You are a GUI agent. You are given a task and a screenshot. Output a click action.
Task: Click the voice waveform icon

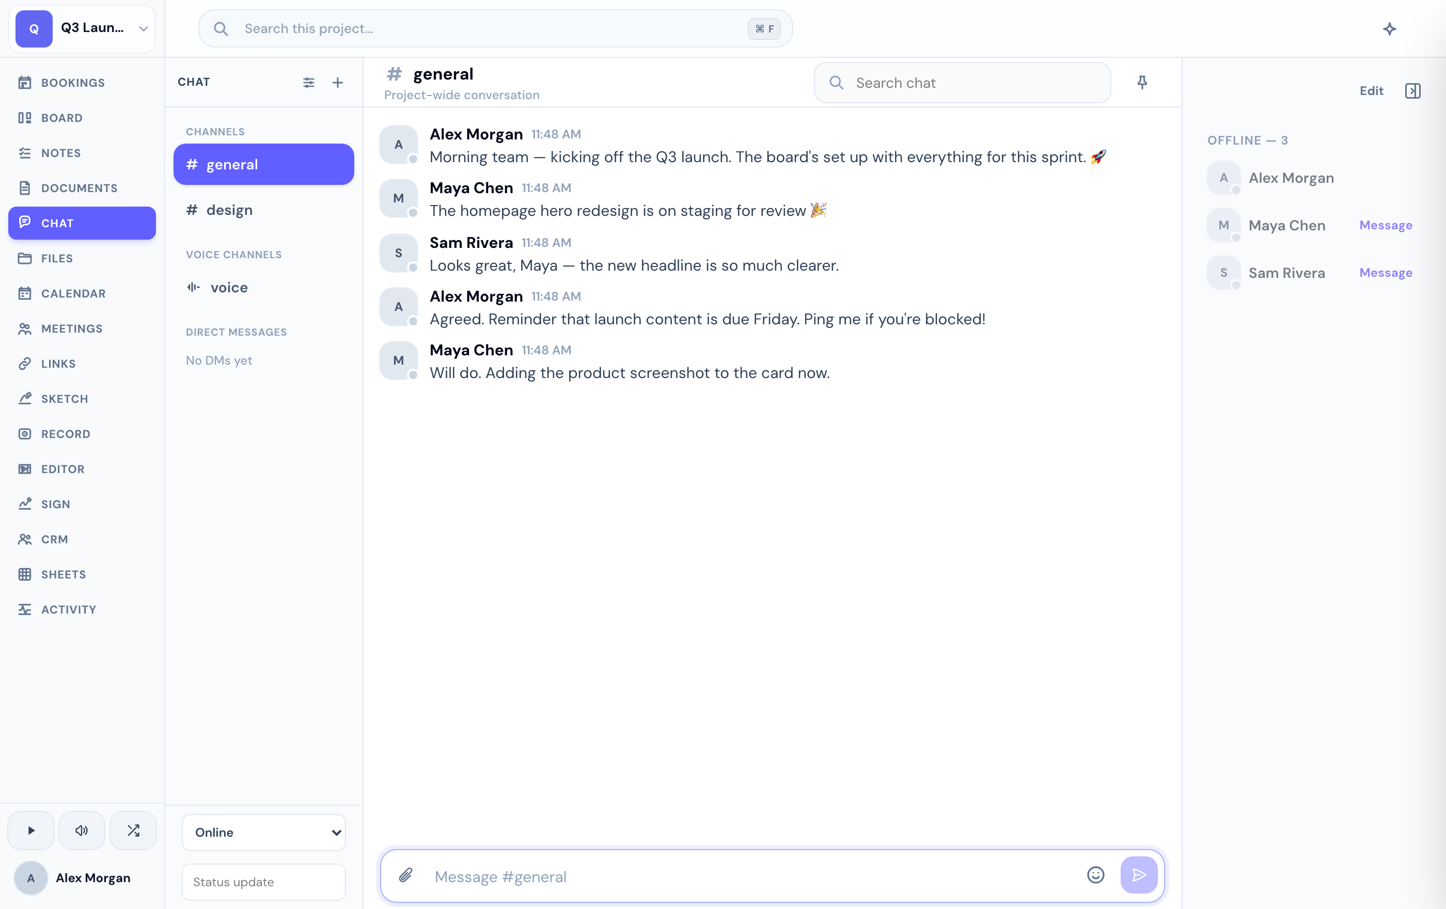coord(193,288)
